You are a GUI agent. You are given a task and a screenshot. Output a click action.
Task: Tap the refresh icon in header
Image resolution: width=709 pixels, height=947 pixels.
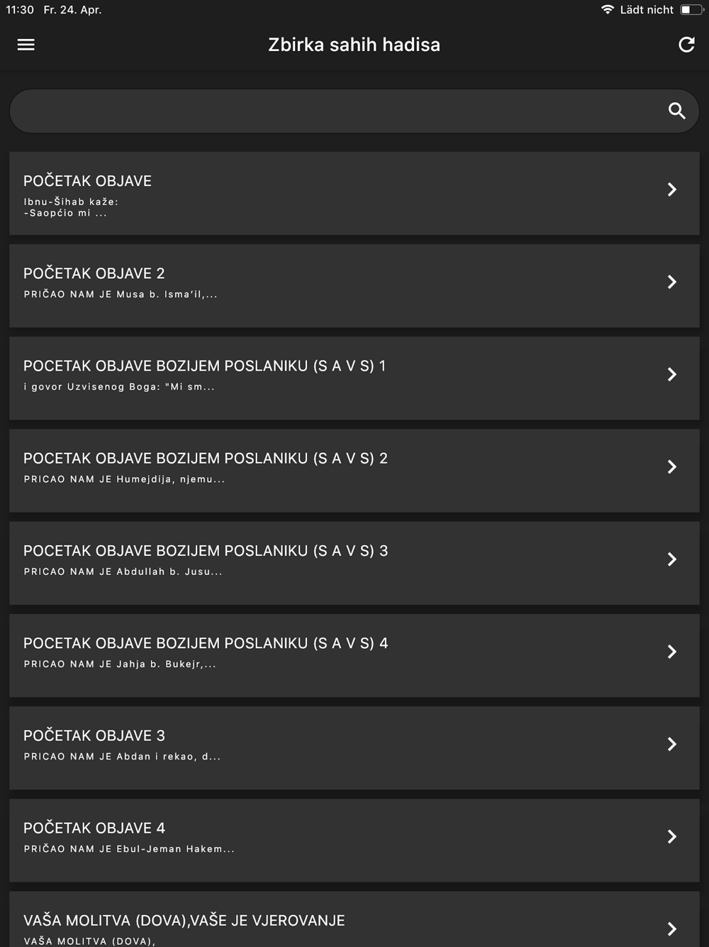686,45
